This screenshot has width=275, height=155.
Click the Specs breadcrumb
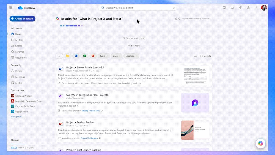(97, 71)
